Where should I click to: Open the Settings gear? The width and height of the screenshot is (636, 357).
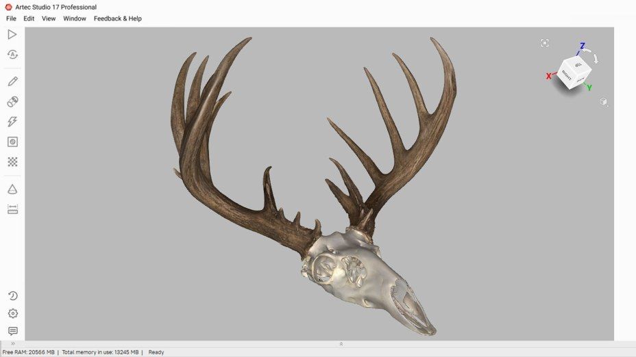pyautogui.click(x=12, y=314)
